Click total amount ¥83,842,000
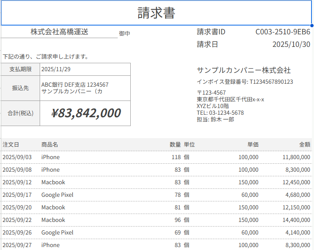314x250 pixels. (x=86, y=113)
